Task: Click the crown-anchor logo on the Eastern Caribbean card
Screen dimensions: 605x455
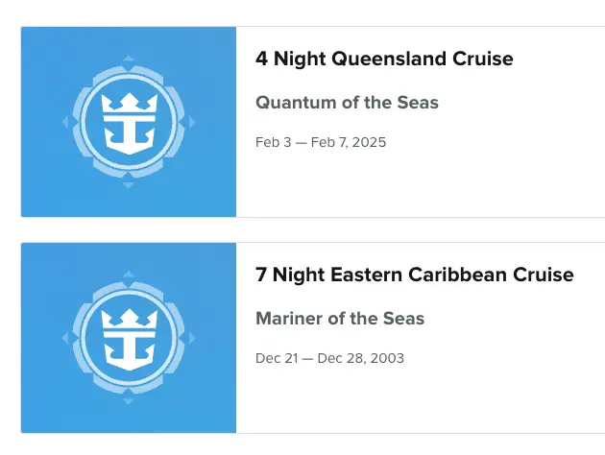Action: point(129,338)
